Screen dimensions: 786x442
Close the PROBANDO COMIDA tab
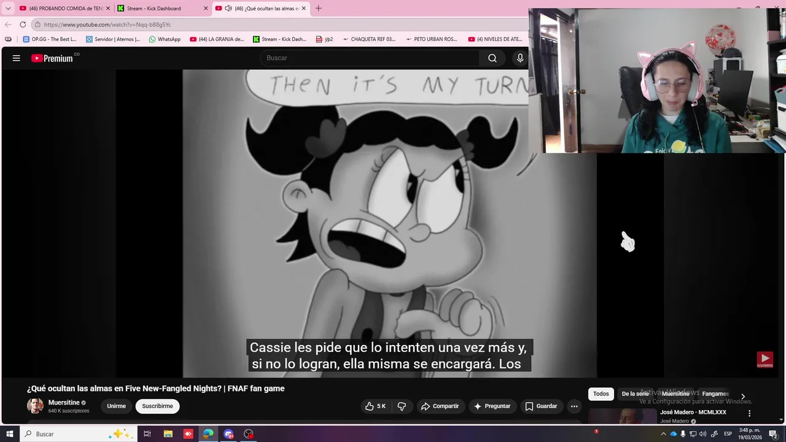pos(108,8)
